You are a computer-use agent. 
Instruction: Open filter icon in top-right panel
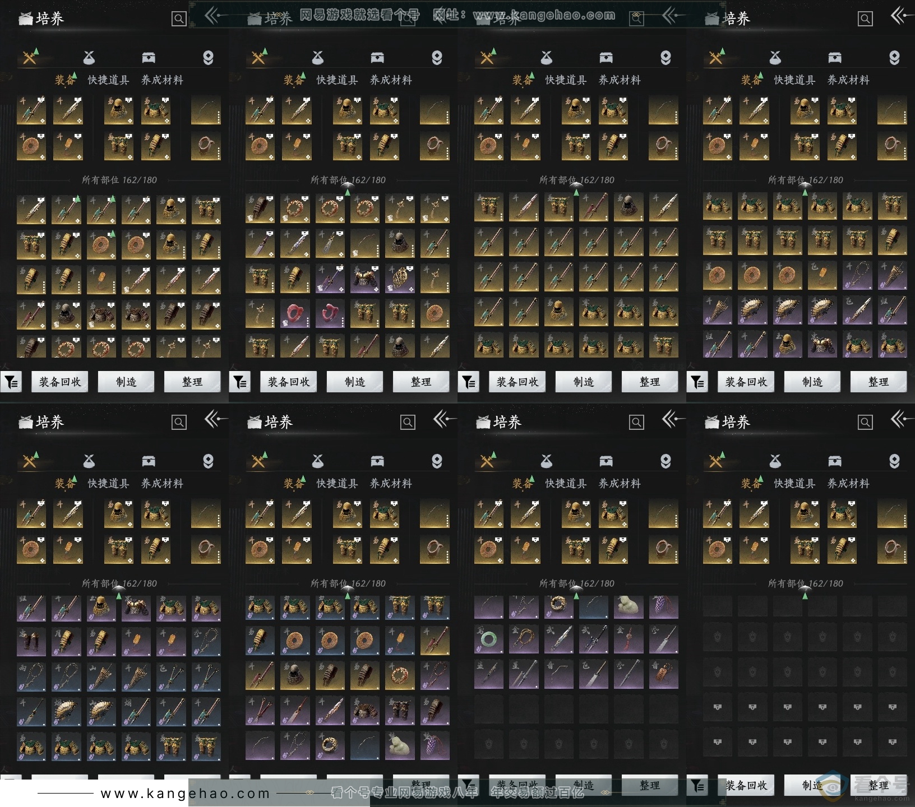(x=697, y=382)
